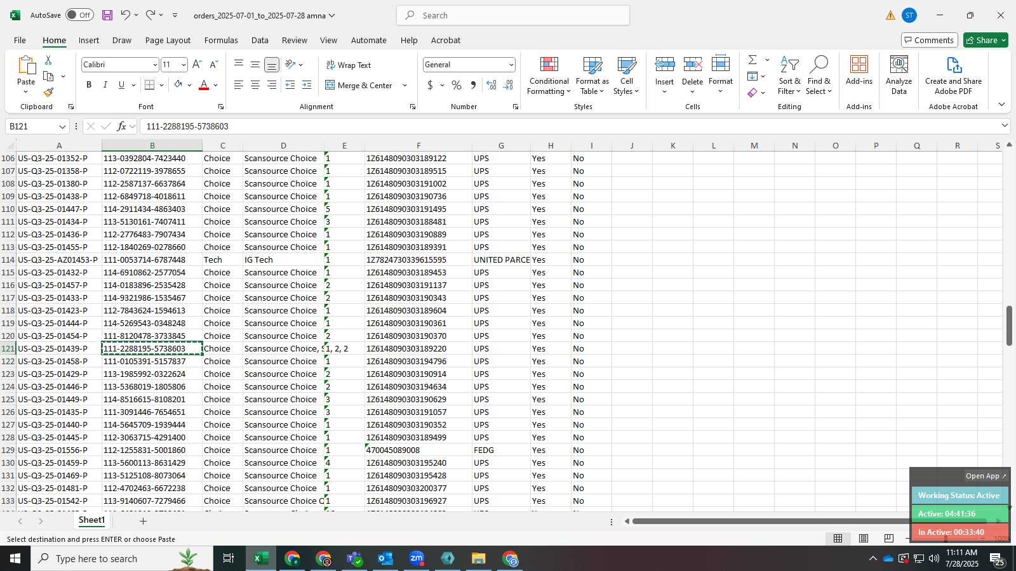This screenshot has width=1016, height=571.
Task: Click the Redo arrow icon
Action: click(150, 15)
